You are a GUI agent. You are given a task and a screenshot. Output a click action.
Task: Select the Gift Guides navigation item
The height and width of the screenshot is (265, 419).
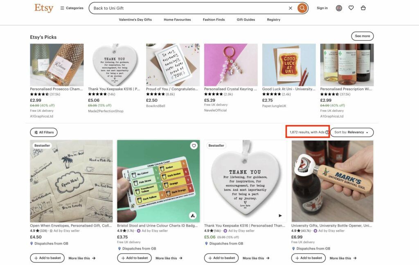point(246,19)
